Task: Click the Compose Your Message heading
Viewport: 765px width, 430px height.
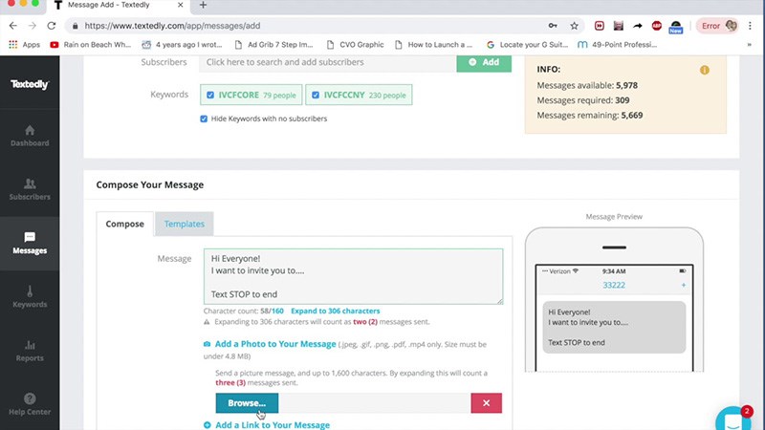Action: pos(150,184)
